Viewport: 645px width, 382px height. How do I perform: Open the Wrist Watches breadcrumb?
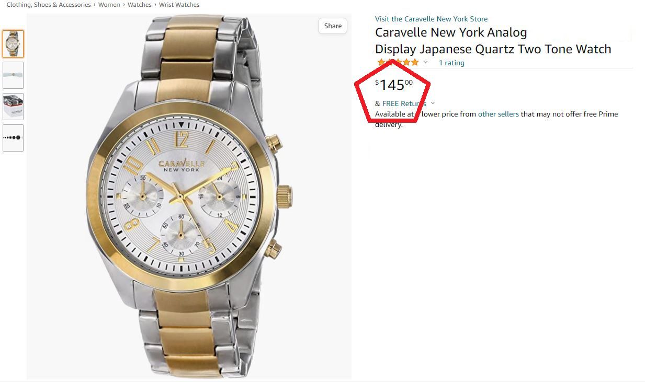(x=179, y=5)
